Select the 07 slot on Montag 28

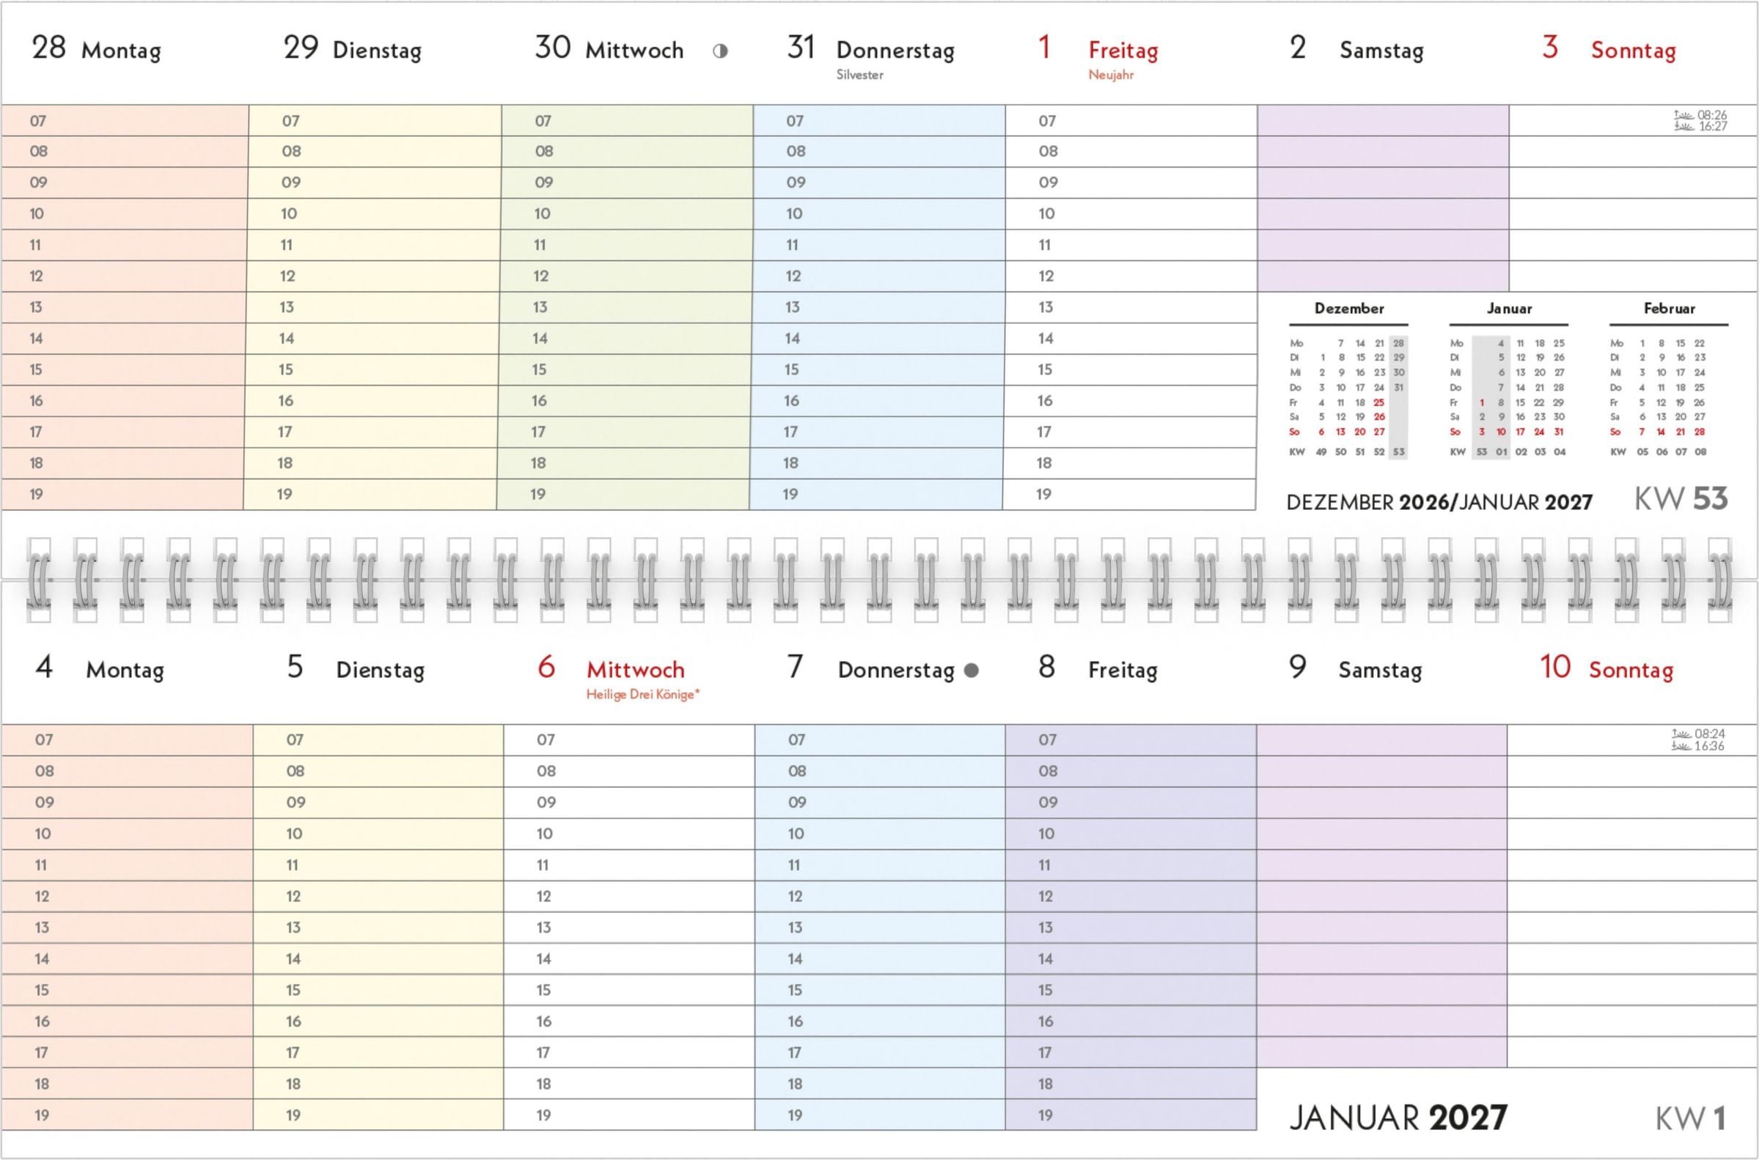[125, 121]
